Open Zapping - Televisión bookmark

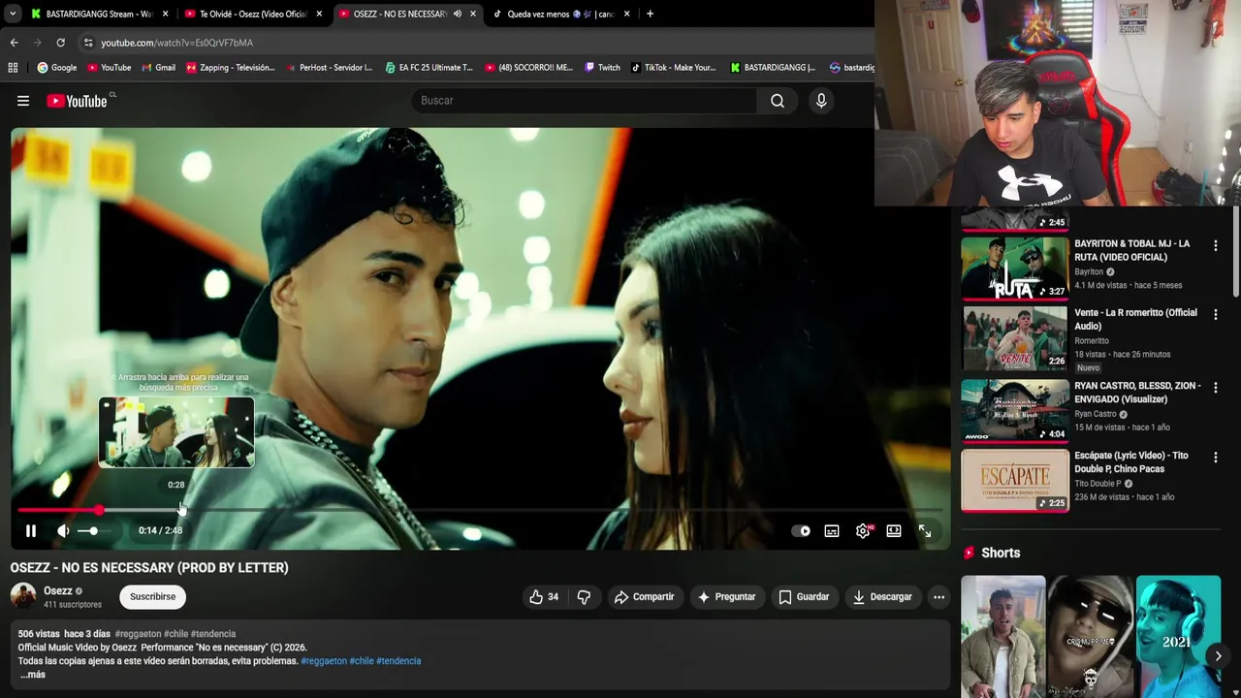point(230,68)
